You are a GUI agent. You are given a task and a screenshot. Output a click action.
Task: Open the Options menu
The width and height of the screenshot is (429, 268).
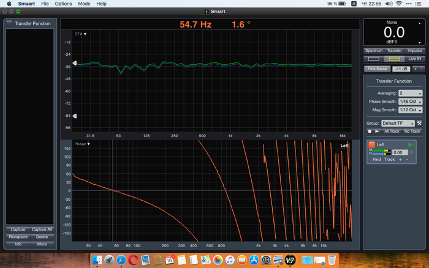tap(63, 4)
